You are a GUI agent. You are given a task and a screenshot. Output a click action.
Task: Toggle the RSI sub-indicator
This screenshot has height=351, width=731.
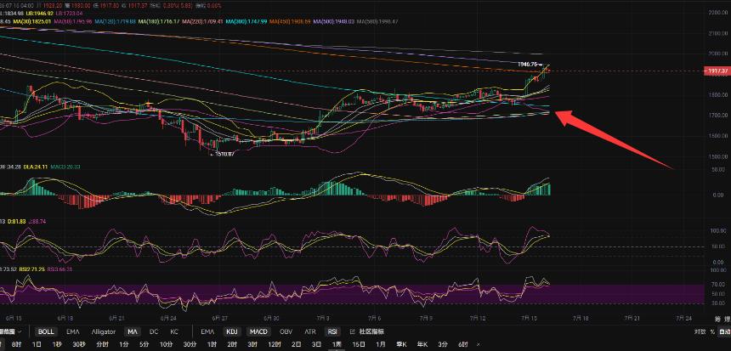332,332
